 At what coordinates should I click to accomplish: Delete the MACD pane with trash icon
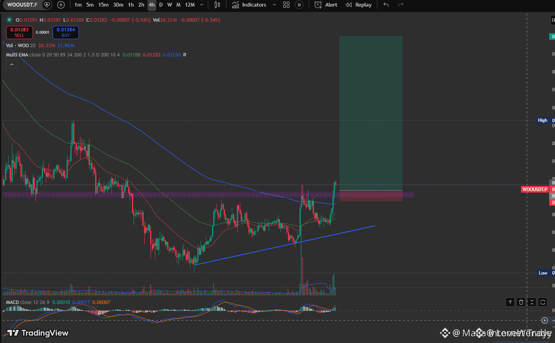pyautogui.click(x=521, y=302)
